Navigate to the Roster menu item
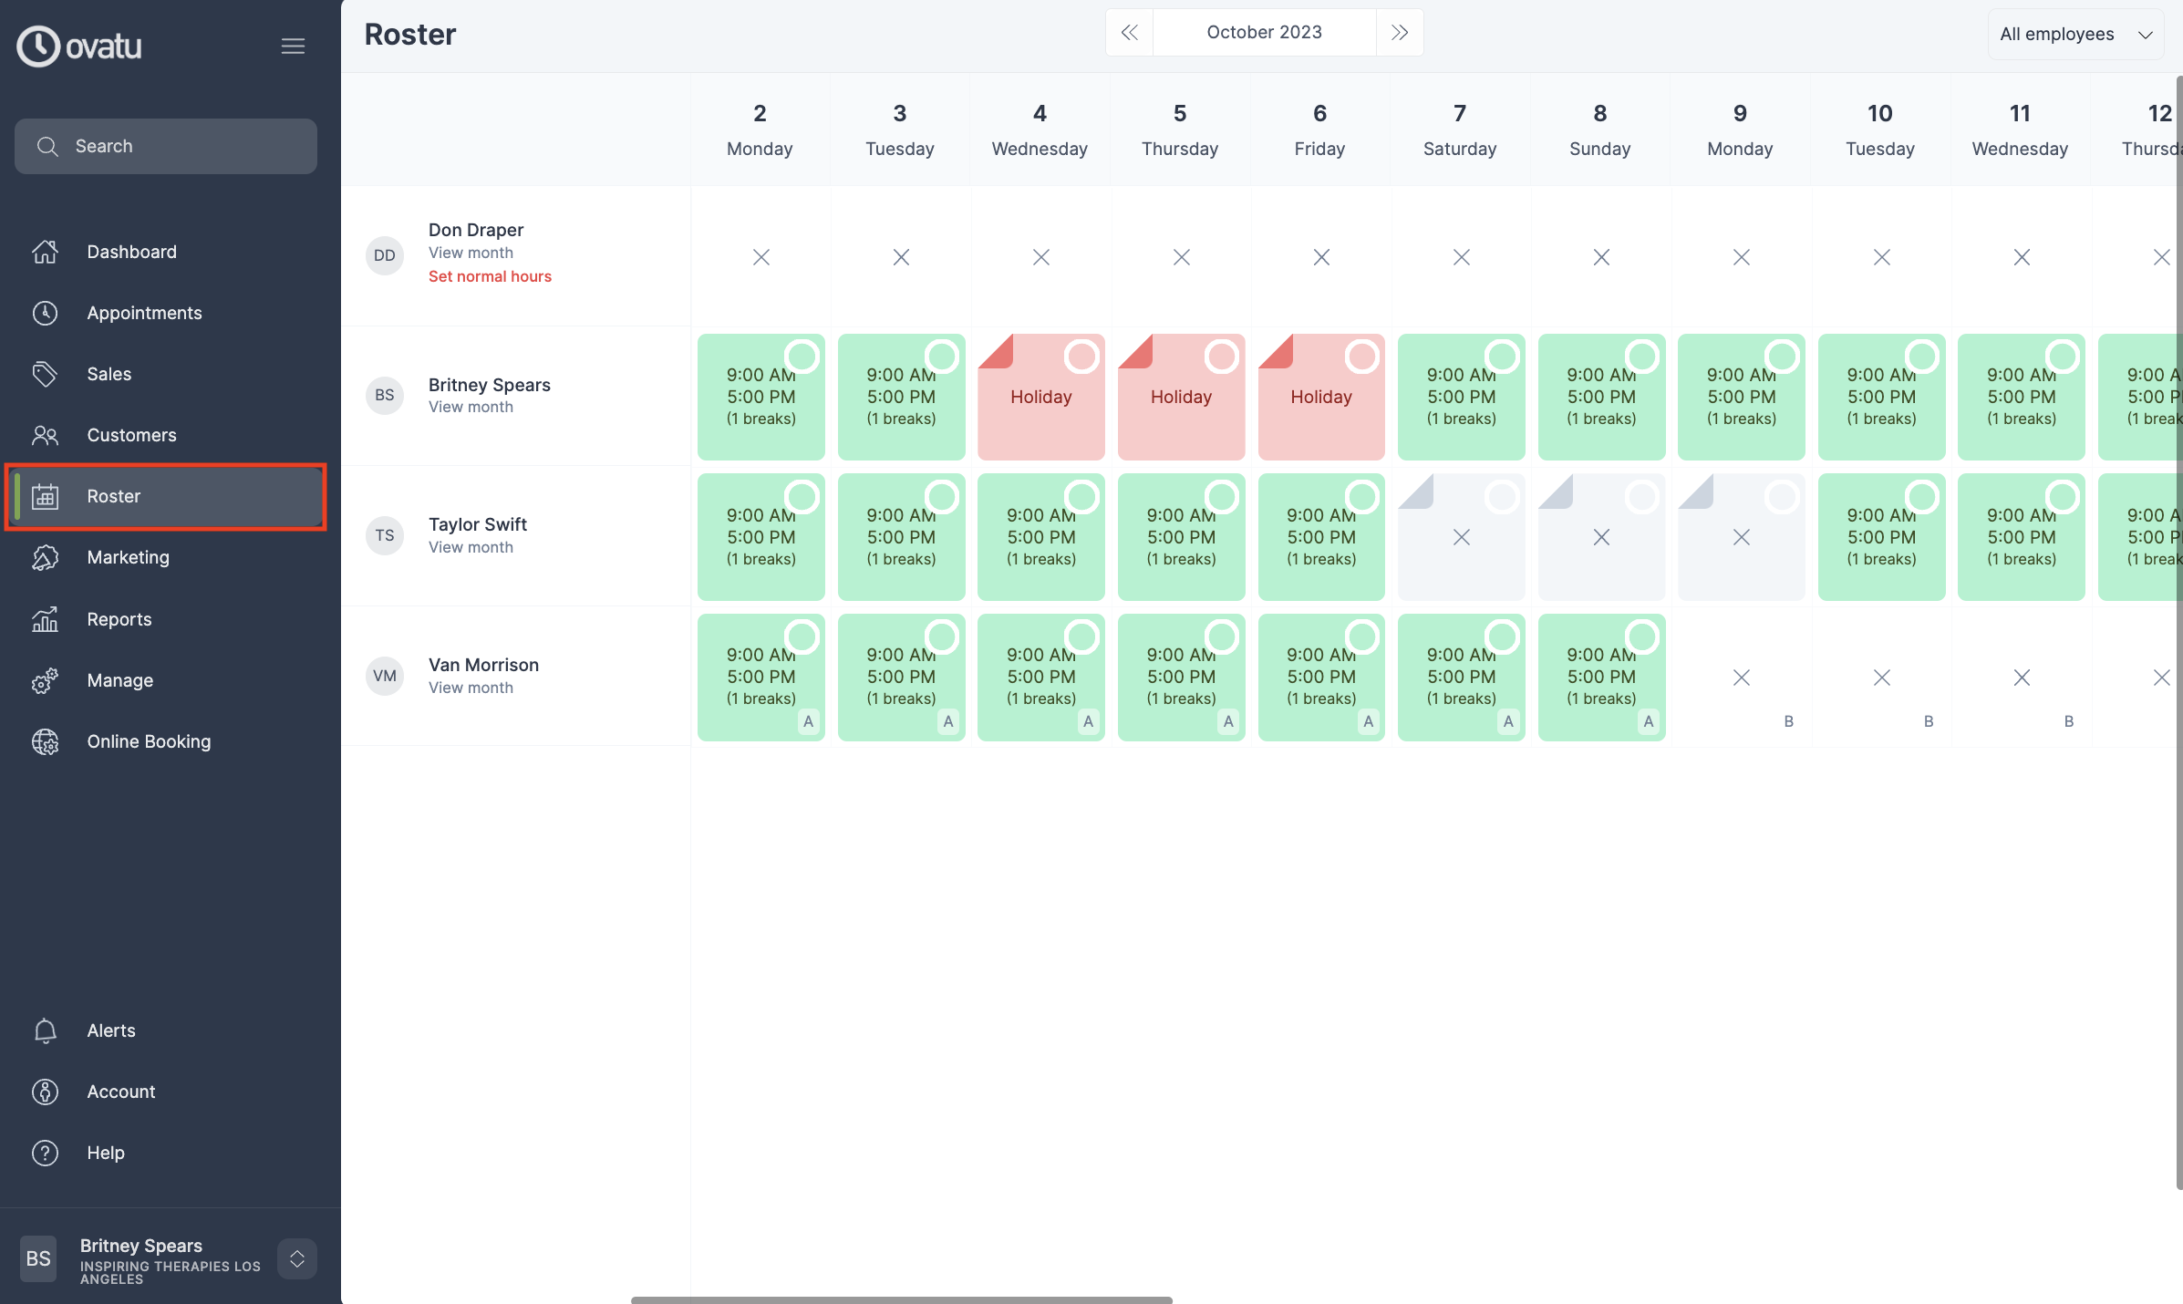 (x=113, y=496)
